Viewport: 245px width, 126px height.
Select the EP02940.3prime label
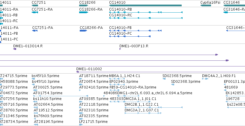pyautogui.click(x=124, y=82)
